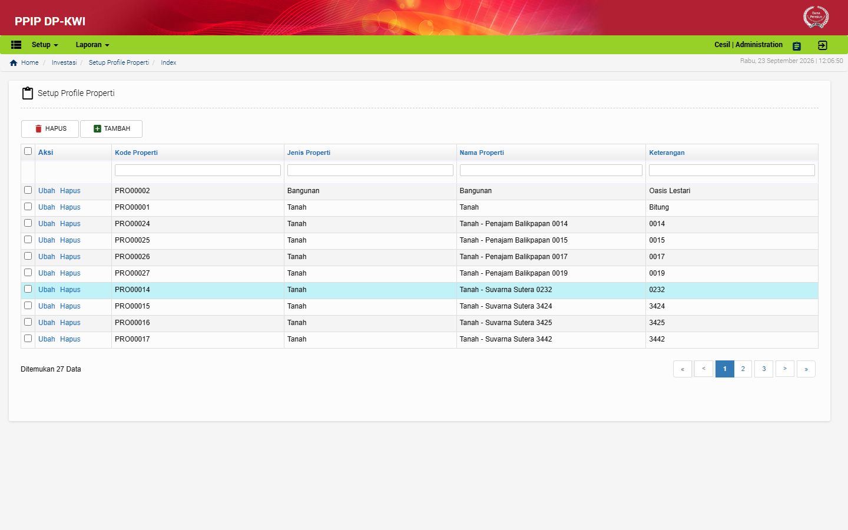Check the row PRO00014 checkbox
Viewport: 848px width, 530px height.
[x=28, y=289]
